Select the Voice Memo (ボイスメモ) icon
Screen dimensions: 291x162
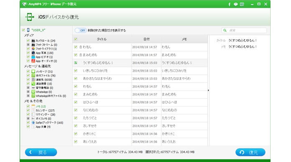click(x=33, y=118)
